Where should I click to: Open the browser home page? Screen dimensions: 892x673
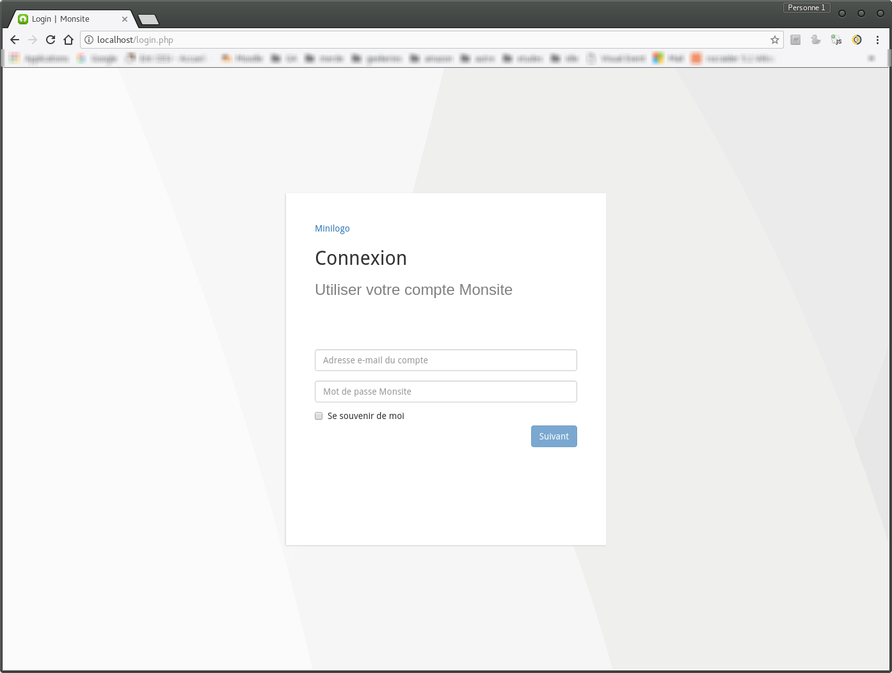click(68, 40)
